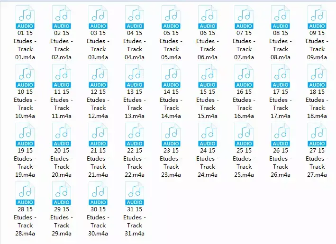Click the audio file icon of Track 03.m4a
The image size is (336, 244).
(x=98, y=17)
